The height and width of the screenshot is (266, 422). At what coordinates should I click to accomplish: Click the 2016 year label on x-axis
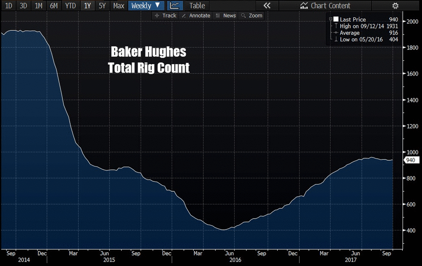[x=235, y=260]
